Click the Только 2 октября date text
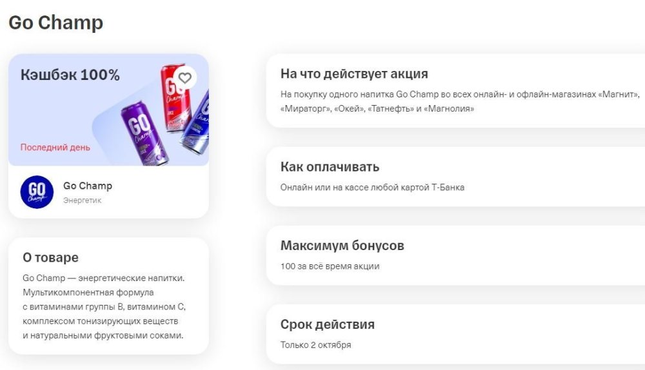The image size is (645, 370). (x=316, y=345)
